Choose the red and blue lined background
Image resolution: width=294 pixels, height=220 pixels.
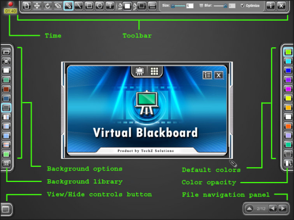coord(6,145)
